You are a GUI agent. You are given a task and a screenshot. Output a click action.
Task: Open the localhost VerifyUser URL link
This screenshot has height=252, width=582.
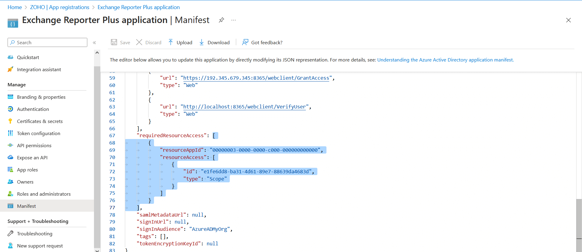(x=245, y=107)
